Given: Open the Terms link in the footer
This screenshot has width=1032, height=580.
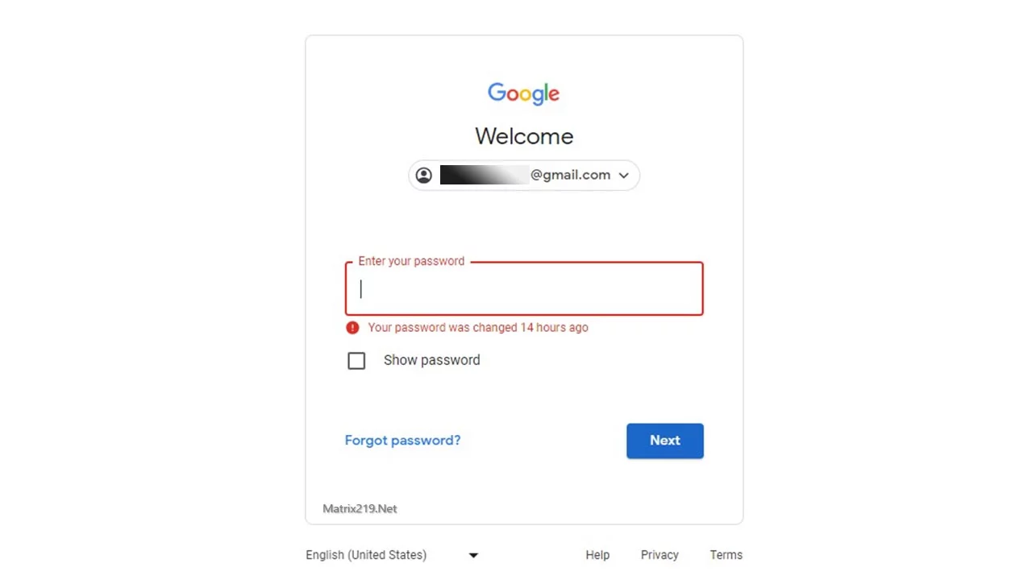Looking at the screenshot, I should (x=726, y=555).
